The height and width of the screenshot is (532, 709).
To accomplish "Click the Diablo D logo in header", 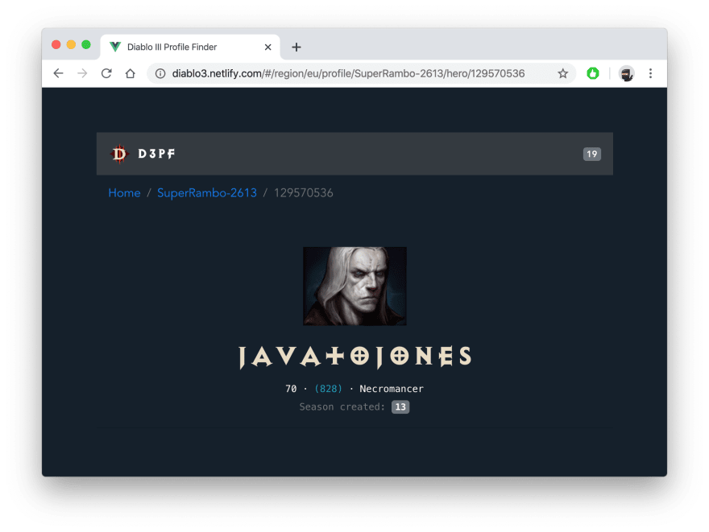I will point(119,154).
